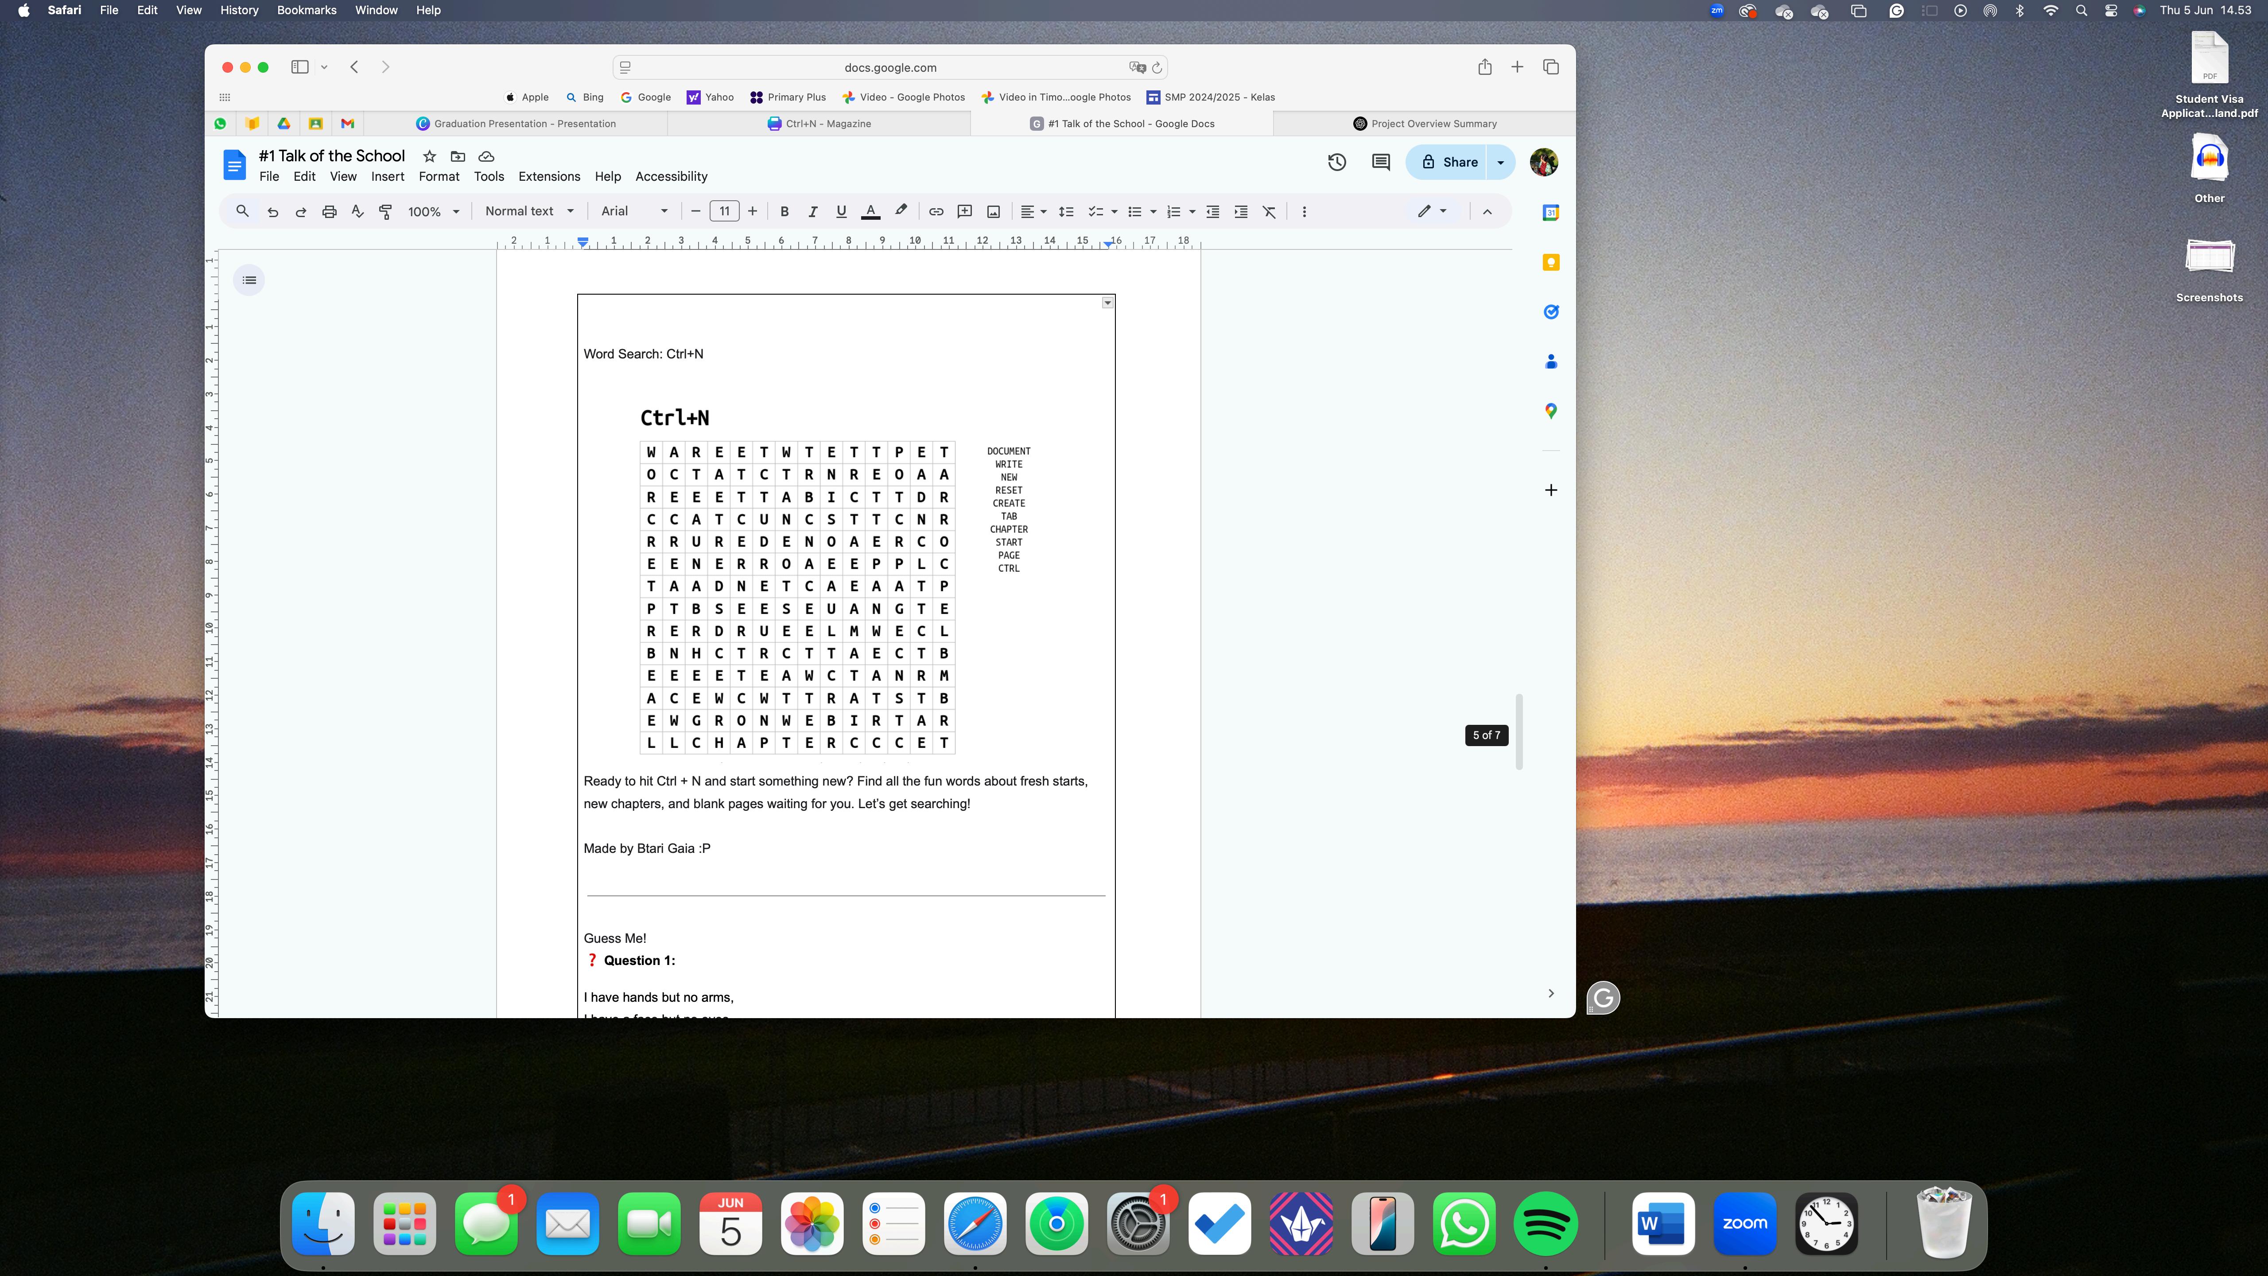Open the Insert menu
The height and width of the screenshot is (1276, 2268).
click(x=388, y=176)
